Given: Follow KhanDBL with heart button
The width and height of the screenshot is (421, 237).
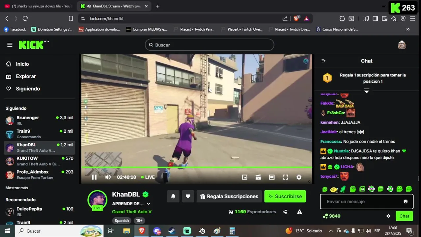Looking at the screenshot, I should [x=188, y=196].
